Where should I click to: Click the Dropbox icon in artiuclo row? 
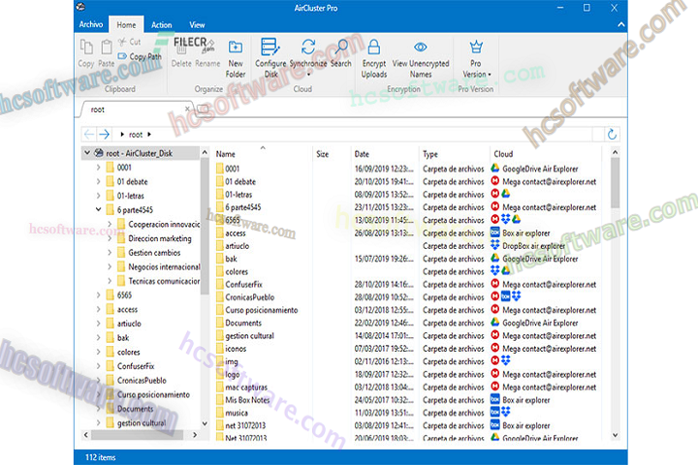tap(495, 245)
